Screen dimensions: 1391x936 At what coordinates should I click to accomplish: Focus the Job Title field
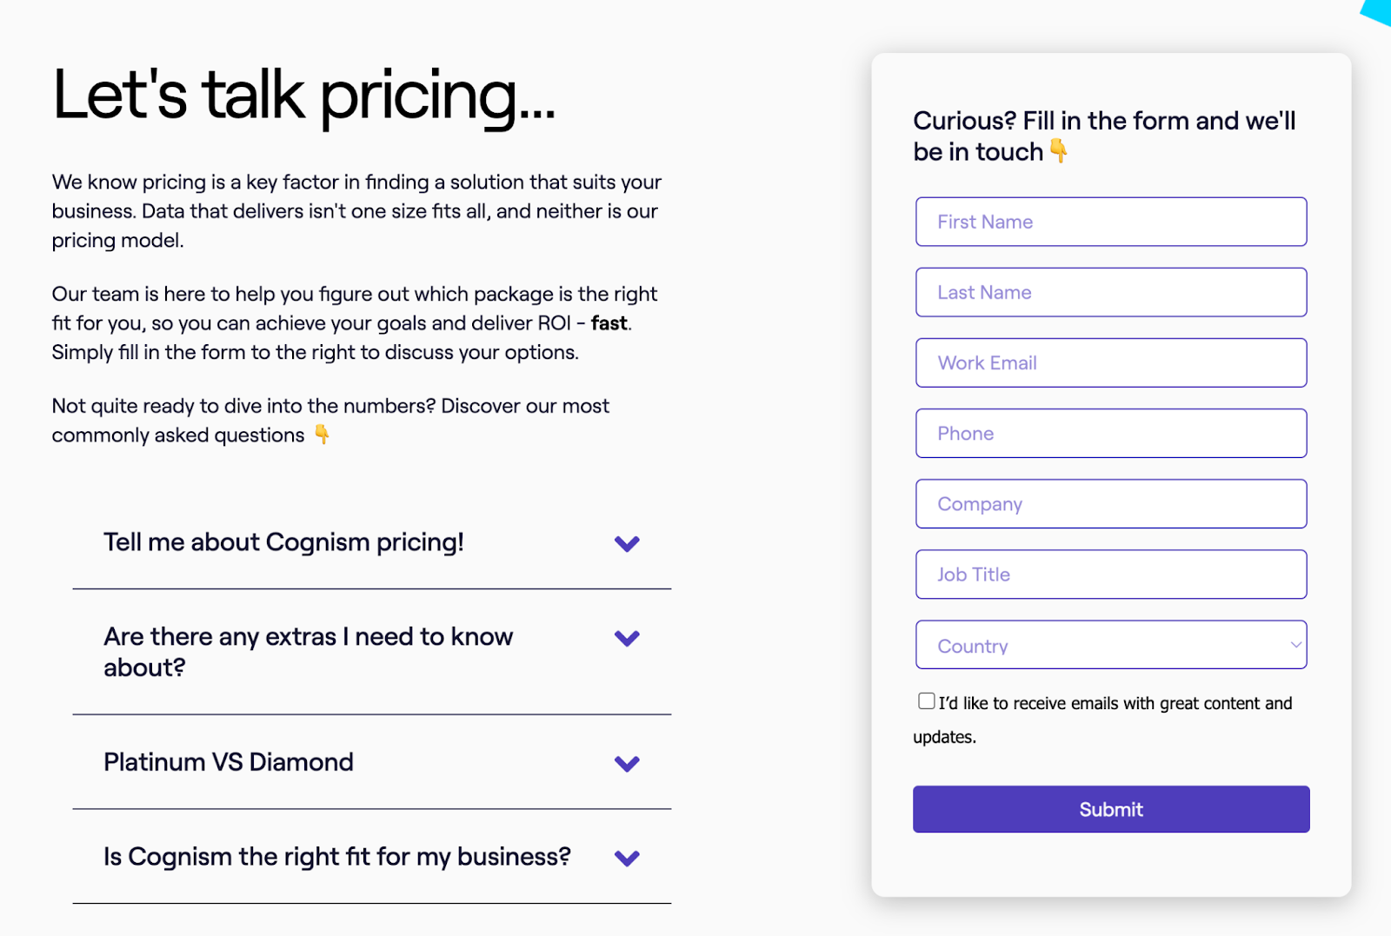1111,574
